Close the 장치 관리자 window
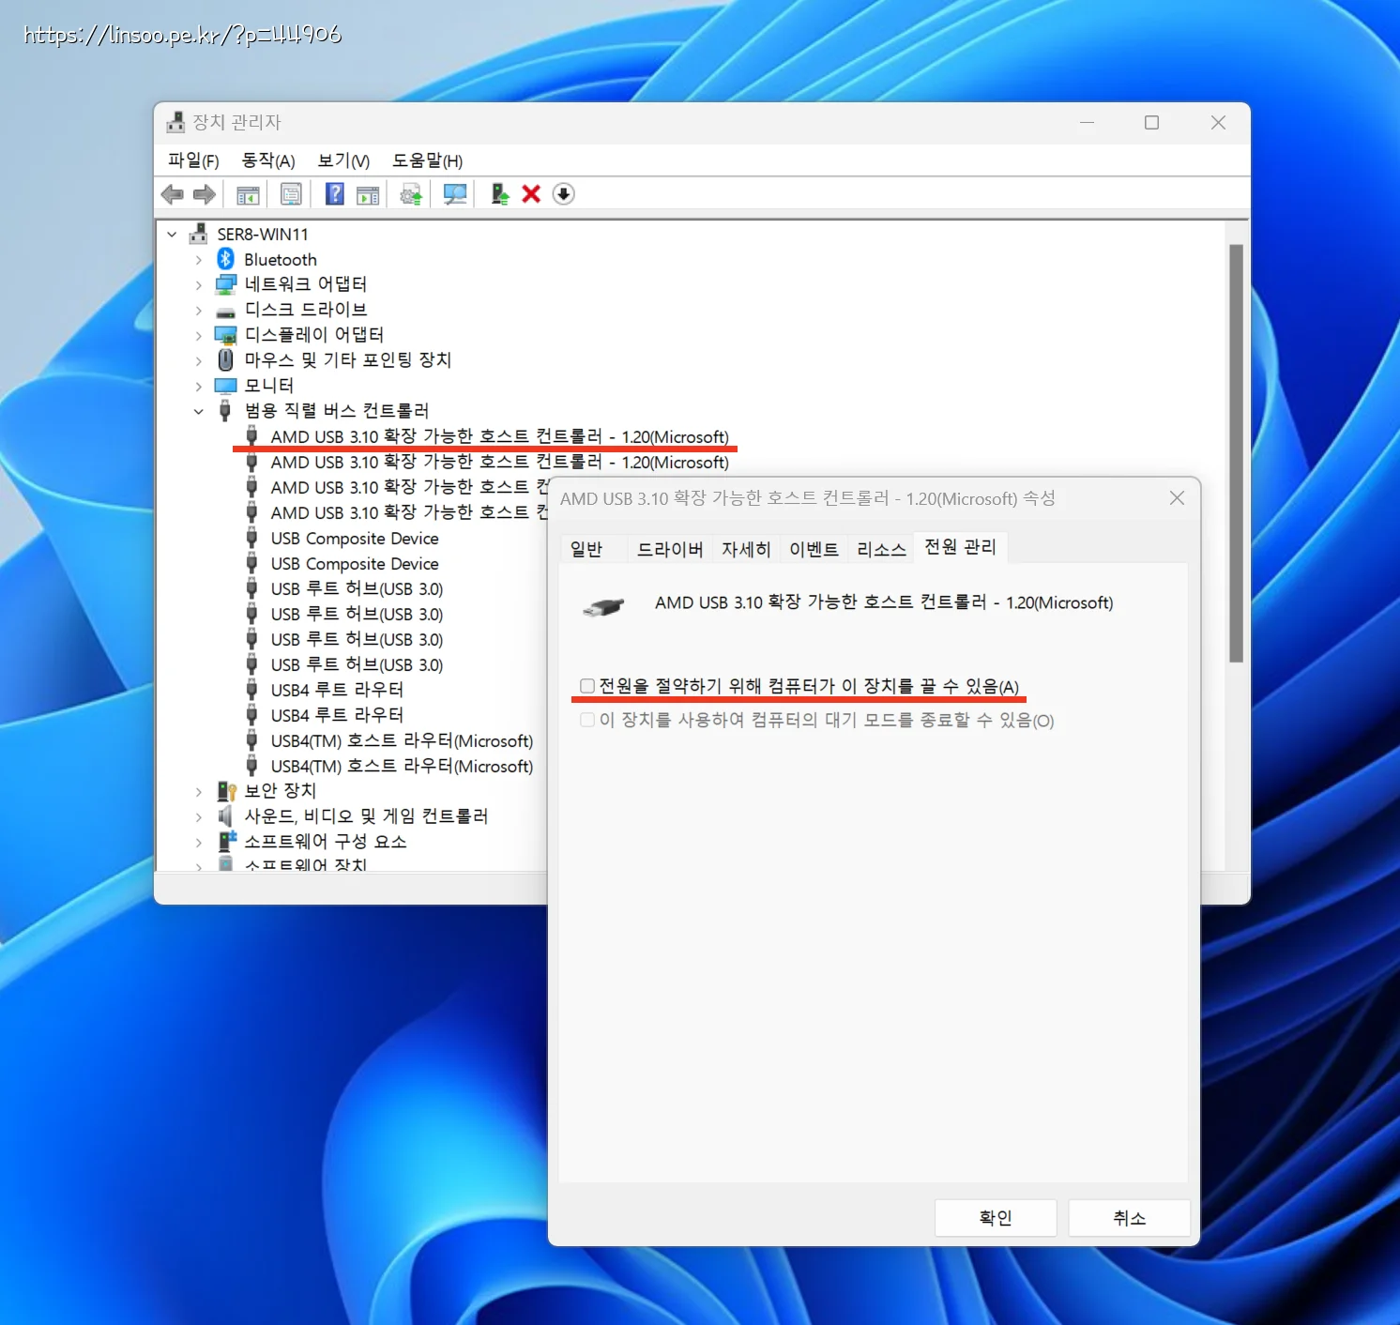 pos(1218,123)
